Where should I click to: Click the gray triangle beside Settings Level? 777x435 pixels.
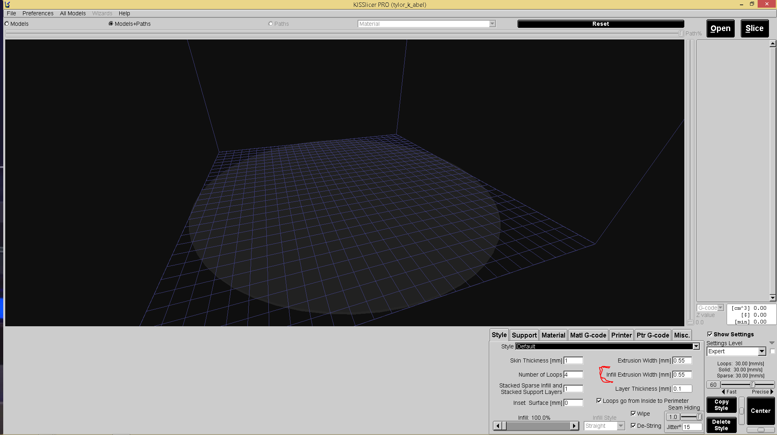(772, 343)
